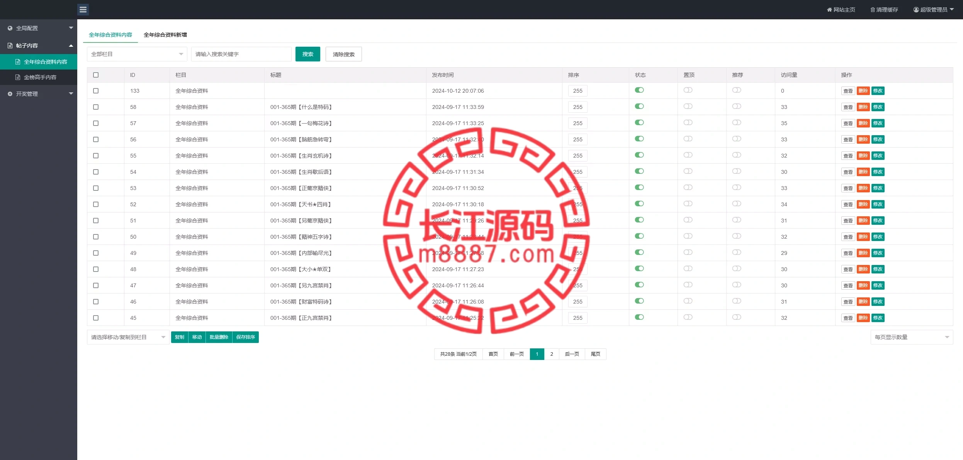Check the checkbox for row ID 50
The height and width of the screenshot is (460, 963).
coord(96,237)
